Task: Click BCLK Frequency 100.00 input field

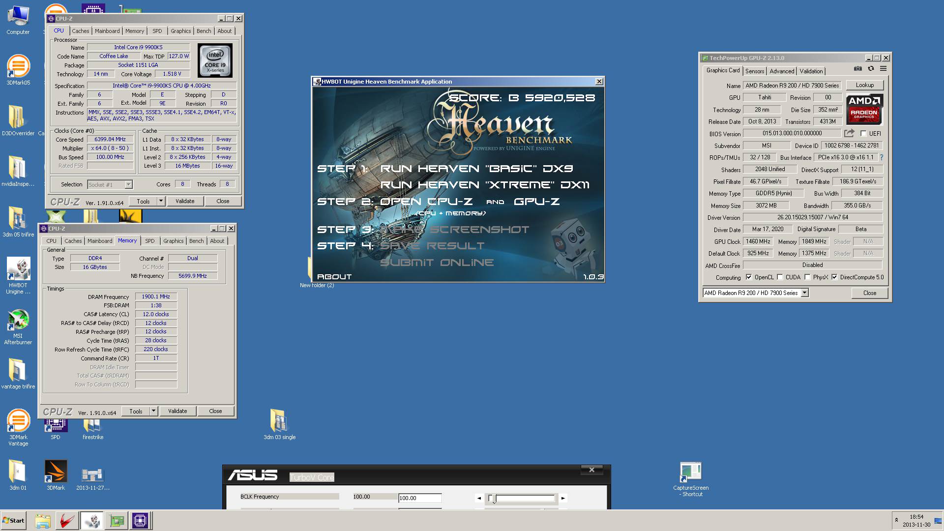Action: [420, 498]
